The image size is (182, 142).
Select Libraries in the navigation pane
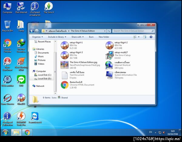click(x=38, y=49)
